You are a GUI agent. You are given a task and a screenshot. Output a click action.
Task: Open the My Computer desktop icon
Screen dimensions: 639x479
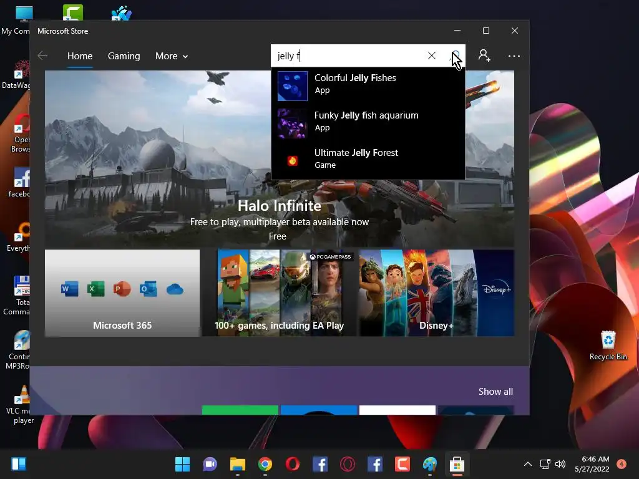[x=17, y=21]
